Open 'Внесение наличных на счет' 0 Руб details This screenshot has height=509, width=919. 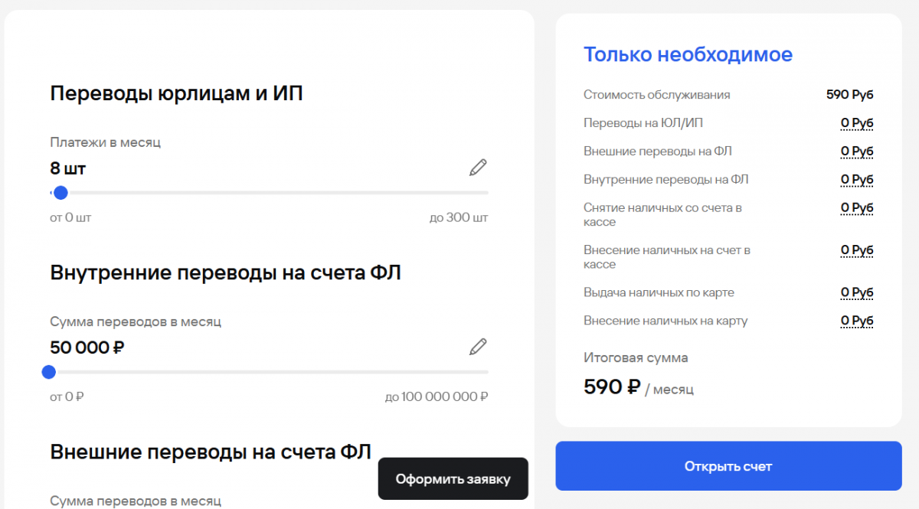tap(857, 250)
